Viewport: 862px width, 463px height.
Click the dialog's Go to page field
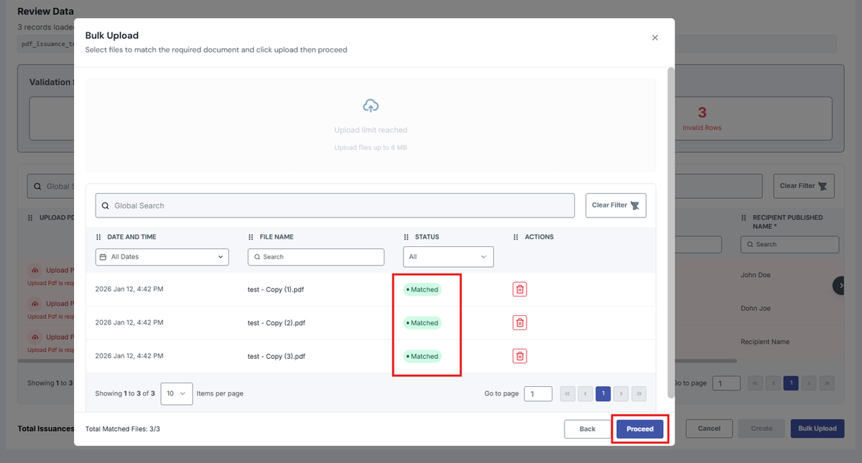(538, 394)
